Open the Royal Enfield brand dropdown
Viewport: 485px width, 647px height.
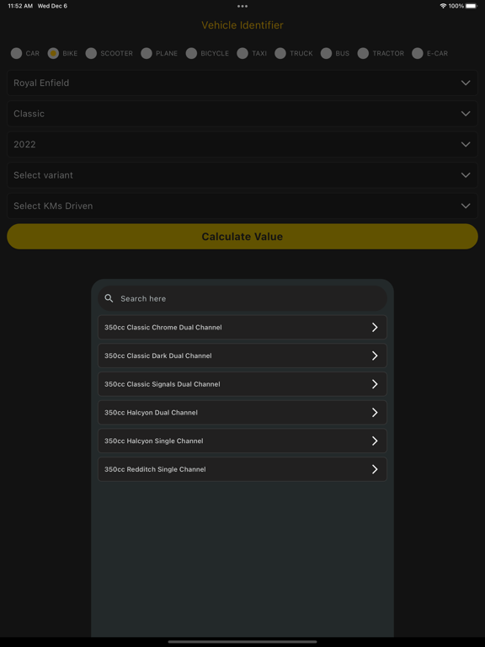pos(242,83)
